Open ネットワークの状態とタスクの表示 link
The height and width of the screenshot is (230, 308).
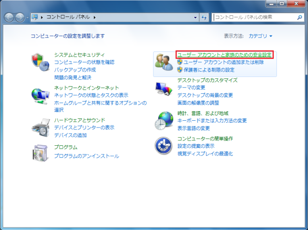pos(91,95)
